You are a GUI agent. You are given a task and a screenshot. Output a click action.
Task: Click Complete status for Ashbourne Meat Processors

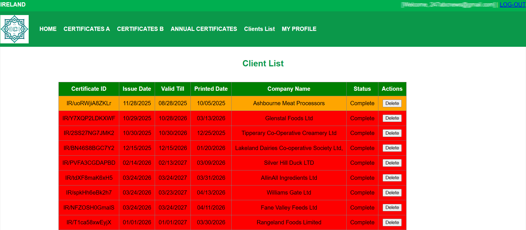[x=362, y=103]
